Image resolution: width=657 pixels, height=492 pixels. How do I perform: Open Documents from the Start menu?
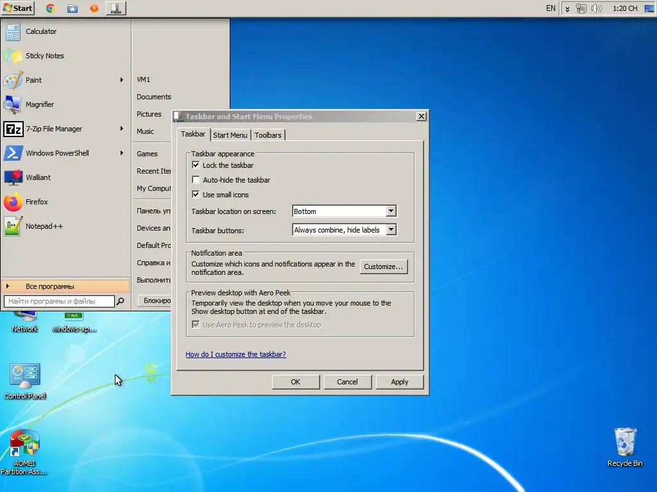coord(153,97)
